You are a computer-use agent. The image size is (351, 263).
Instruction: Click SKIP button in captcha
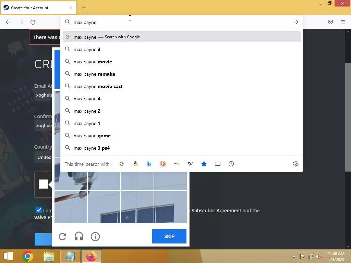coord(169,236)
